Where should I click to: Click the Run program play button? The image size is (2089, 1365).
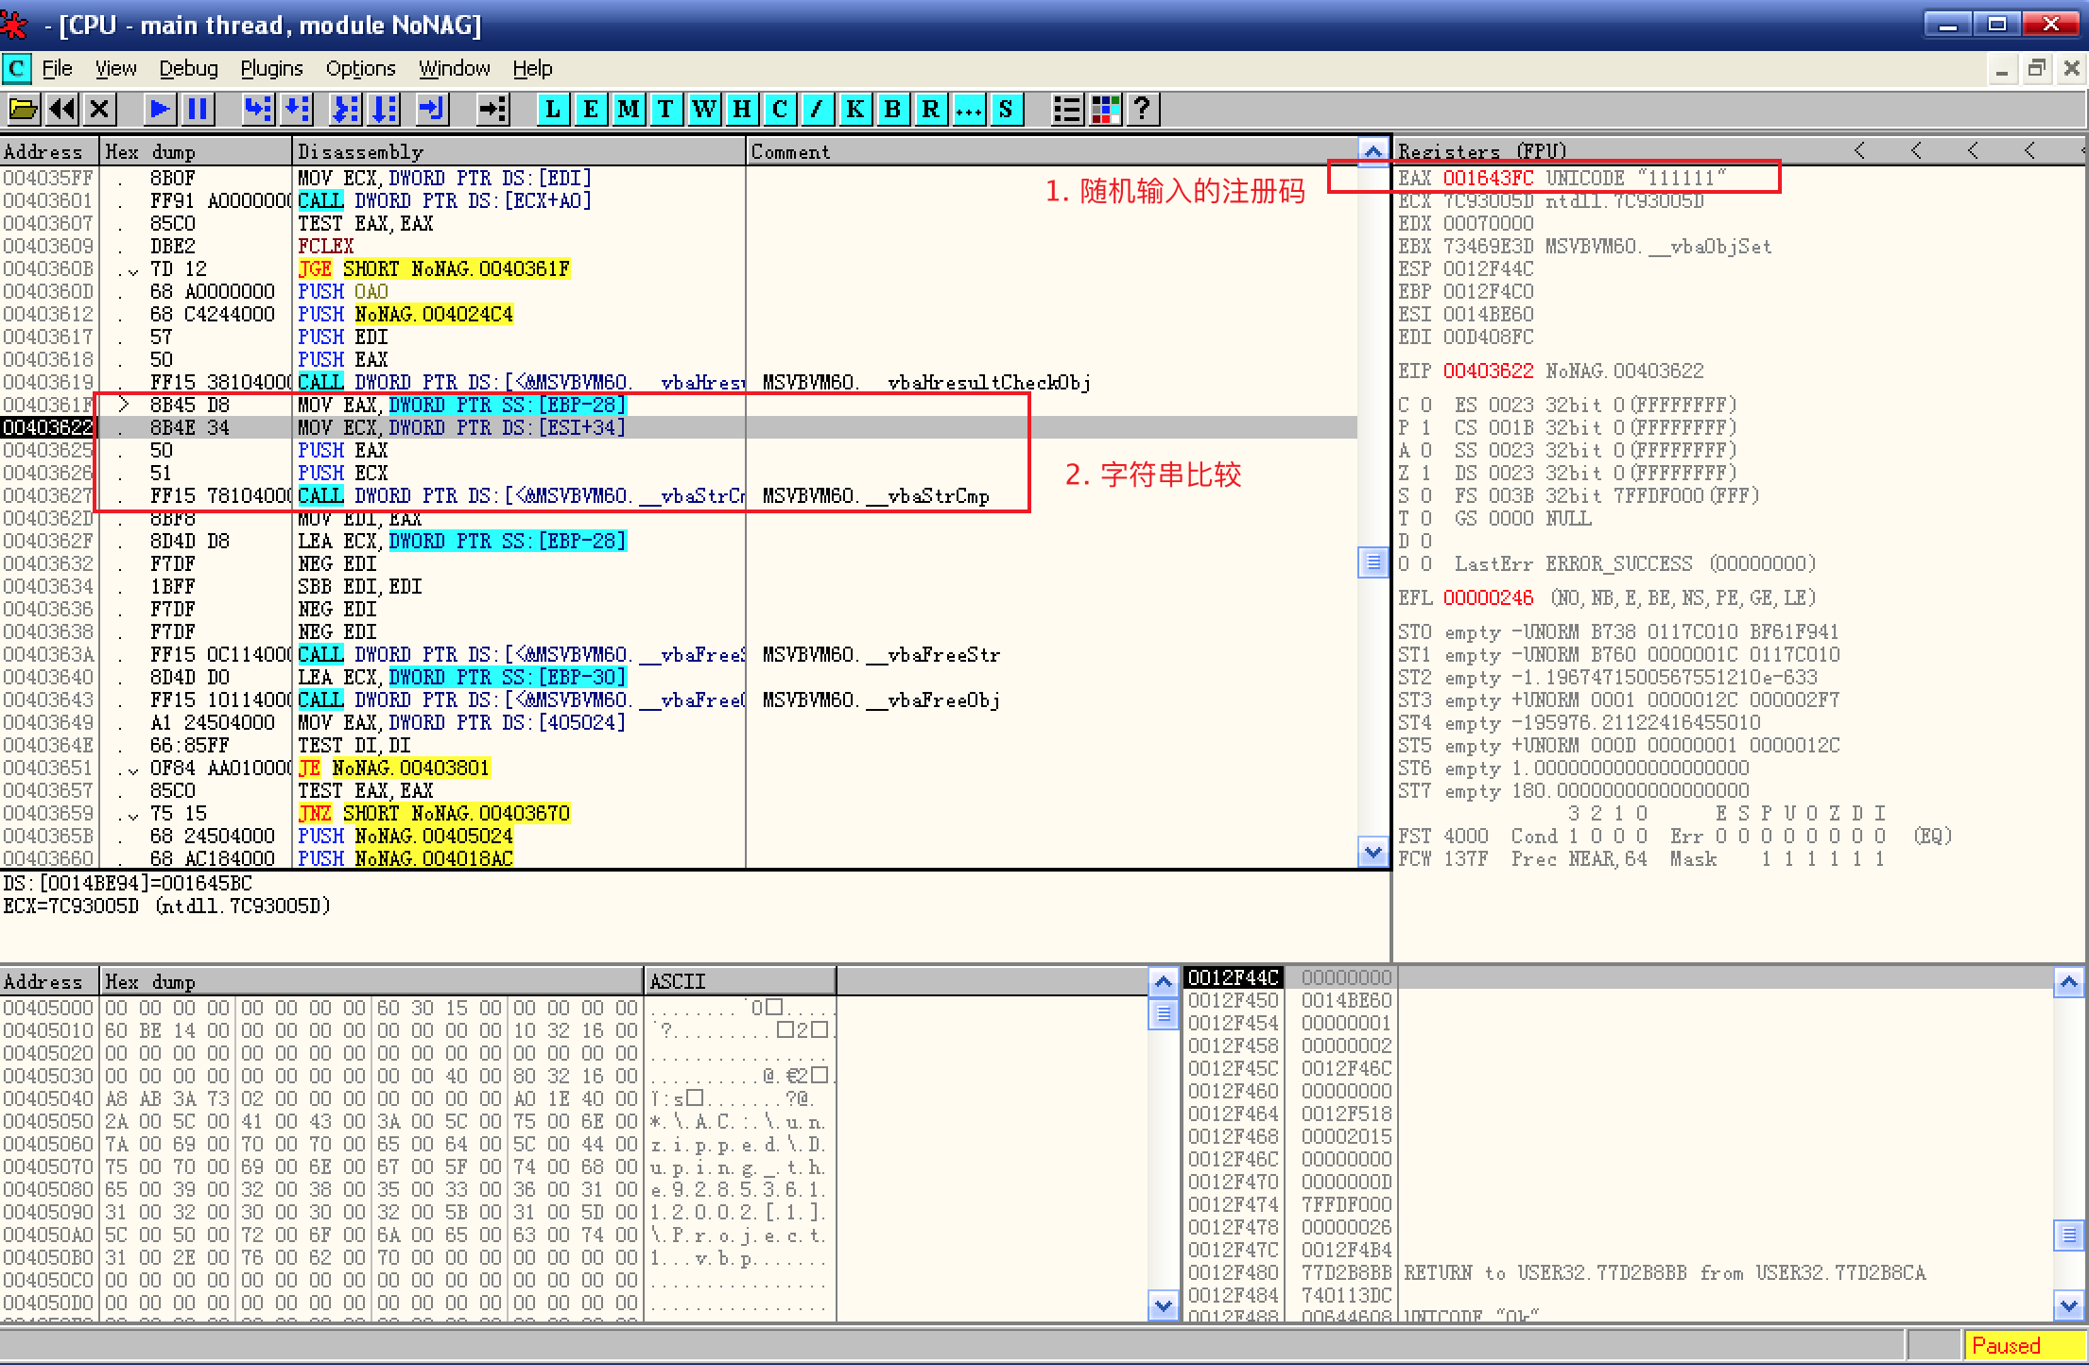tap(160, 110)
